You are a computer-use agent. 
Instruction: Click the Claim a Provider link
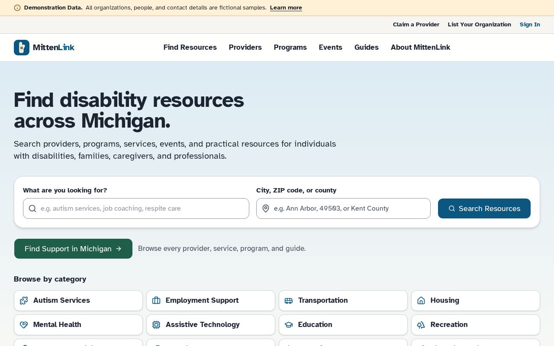pyautogui.click(x=416, y=25)
